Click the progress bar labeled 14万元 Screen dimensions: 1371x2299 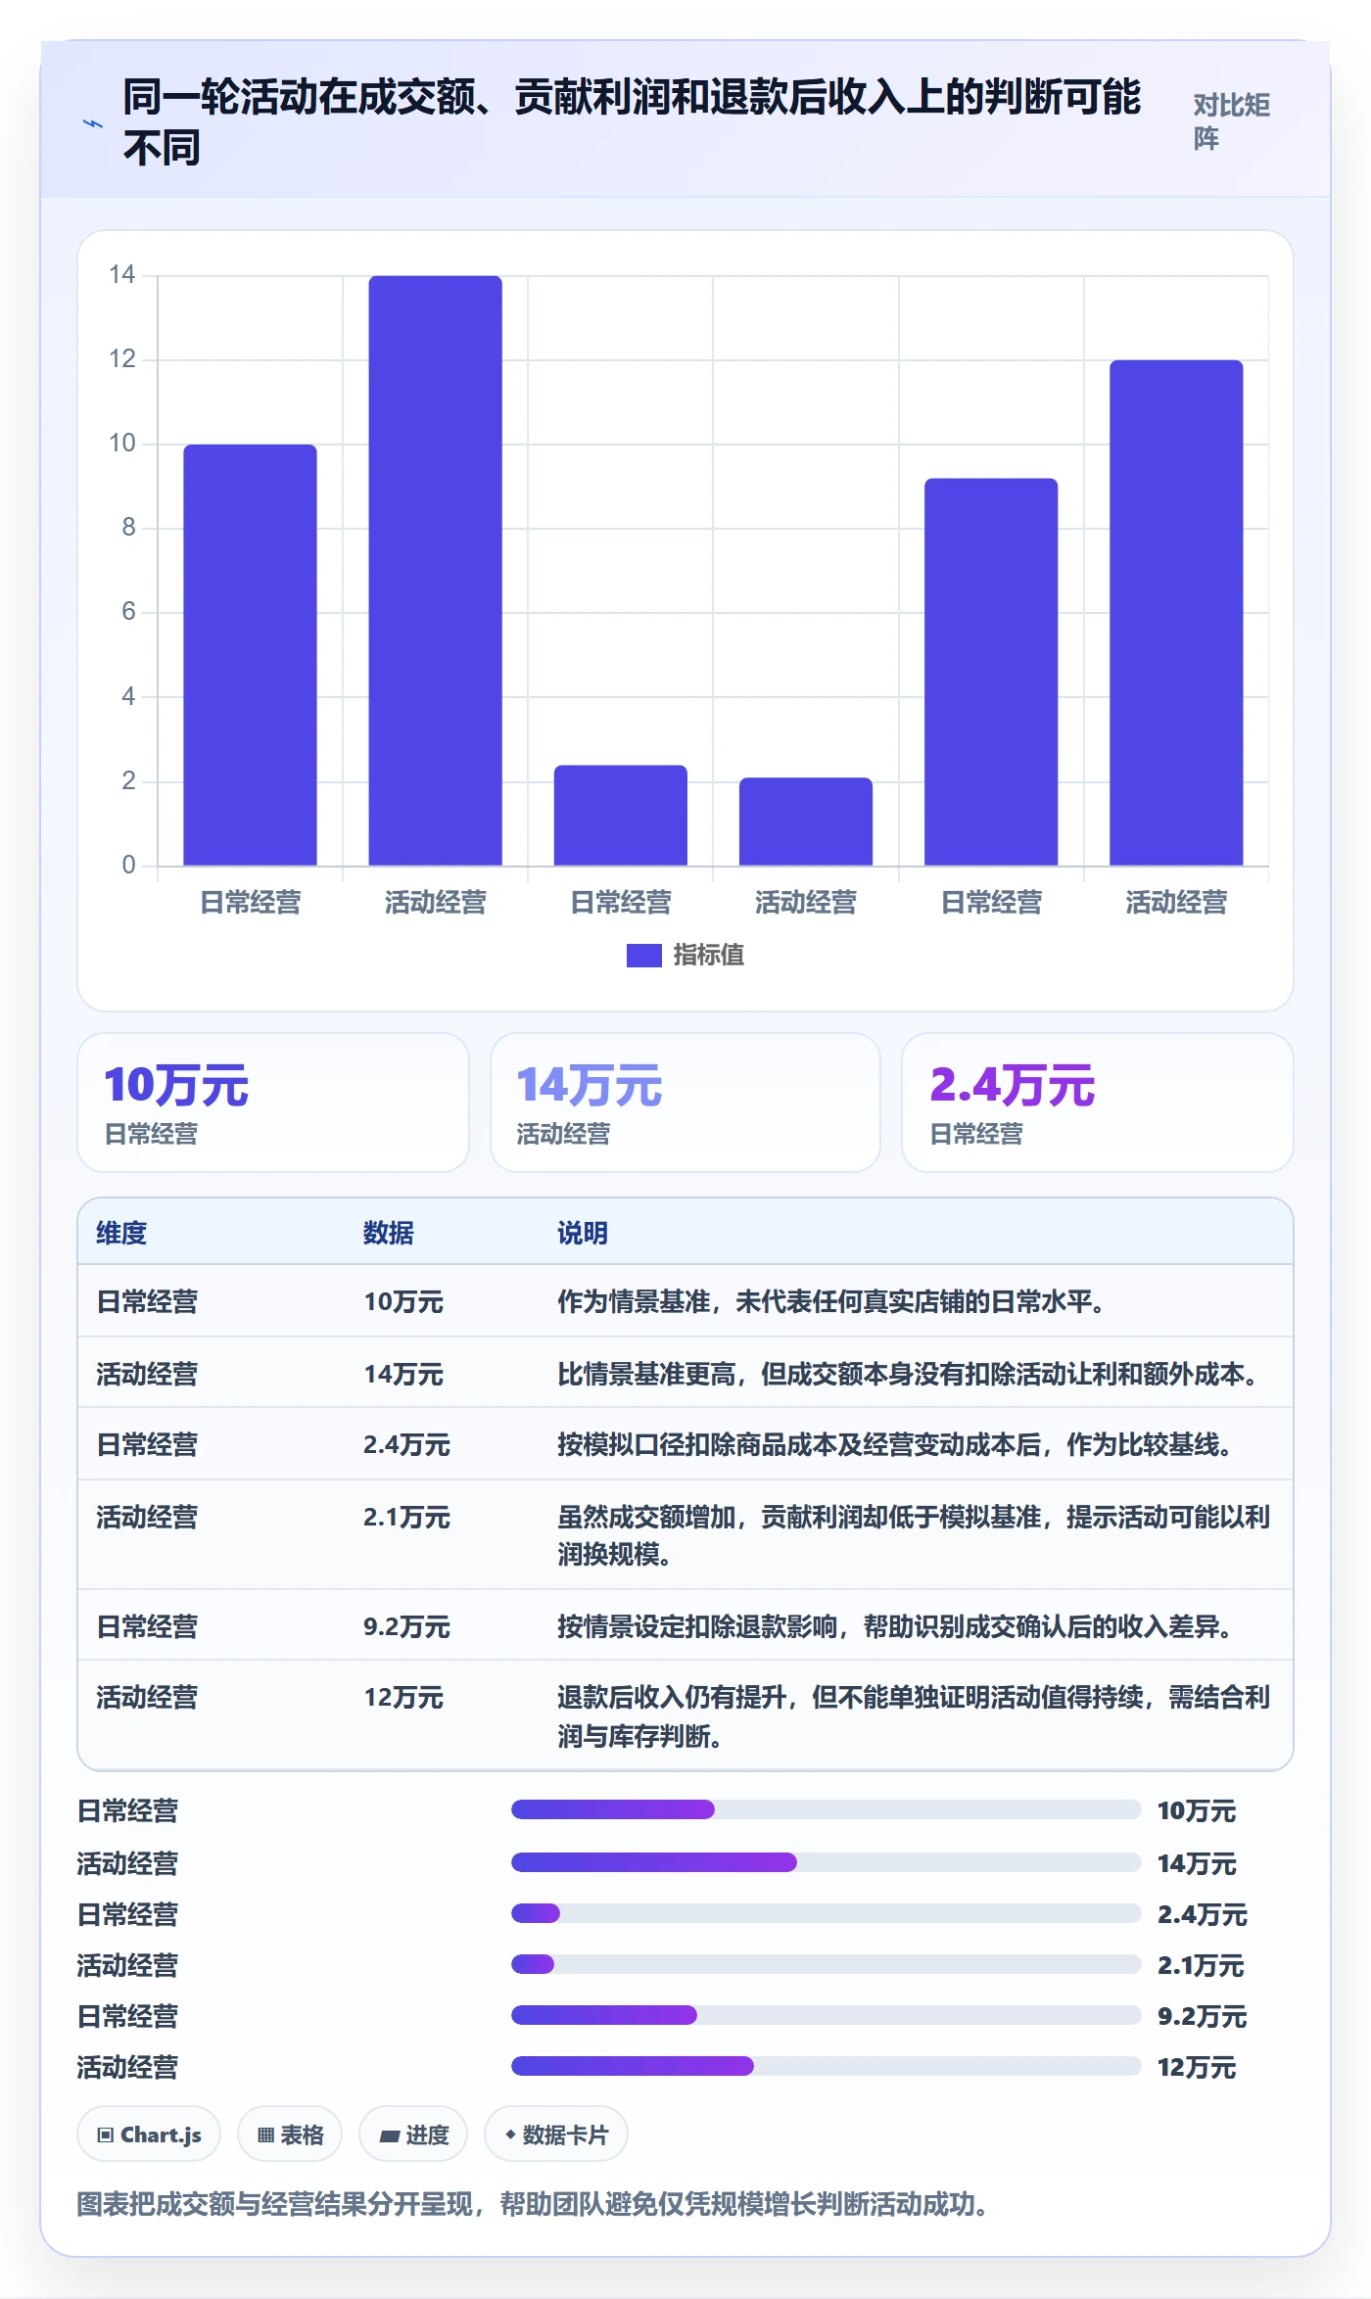pos(826,1862)
